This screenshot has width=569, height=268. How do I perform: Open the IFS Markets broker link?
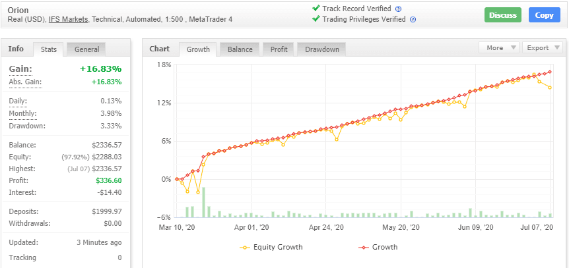coord(70,20)
